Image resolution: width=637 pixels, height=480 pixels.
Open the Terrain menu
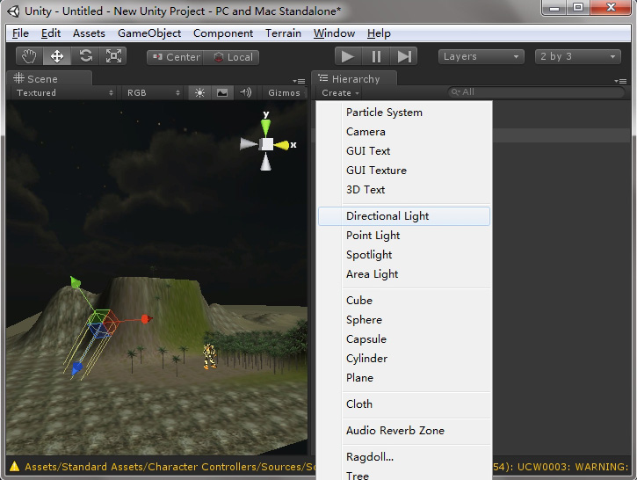point(283,33)
